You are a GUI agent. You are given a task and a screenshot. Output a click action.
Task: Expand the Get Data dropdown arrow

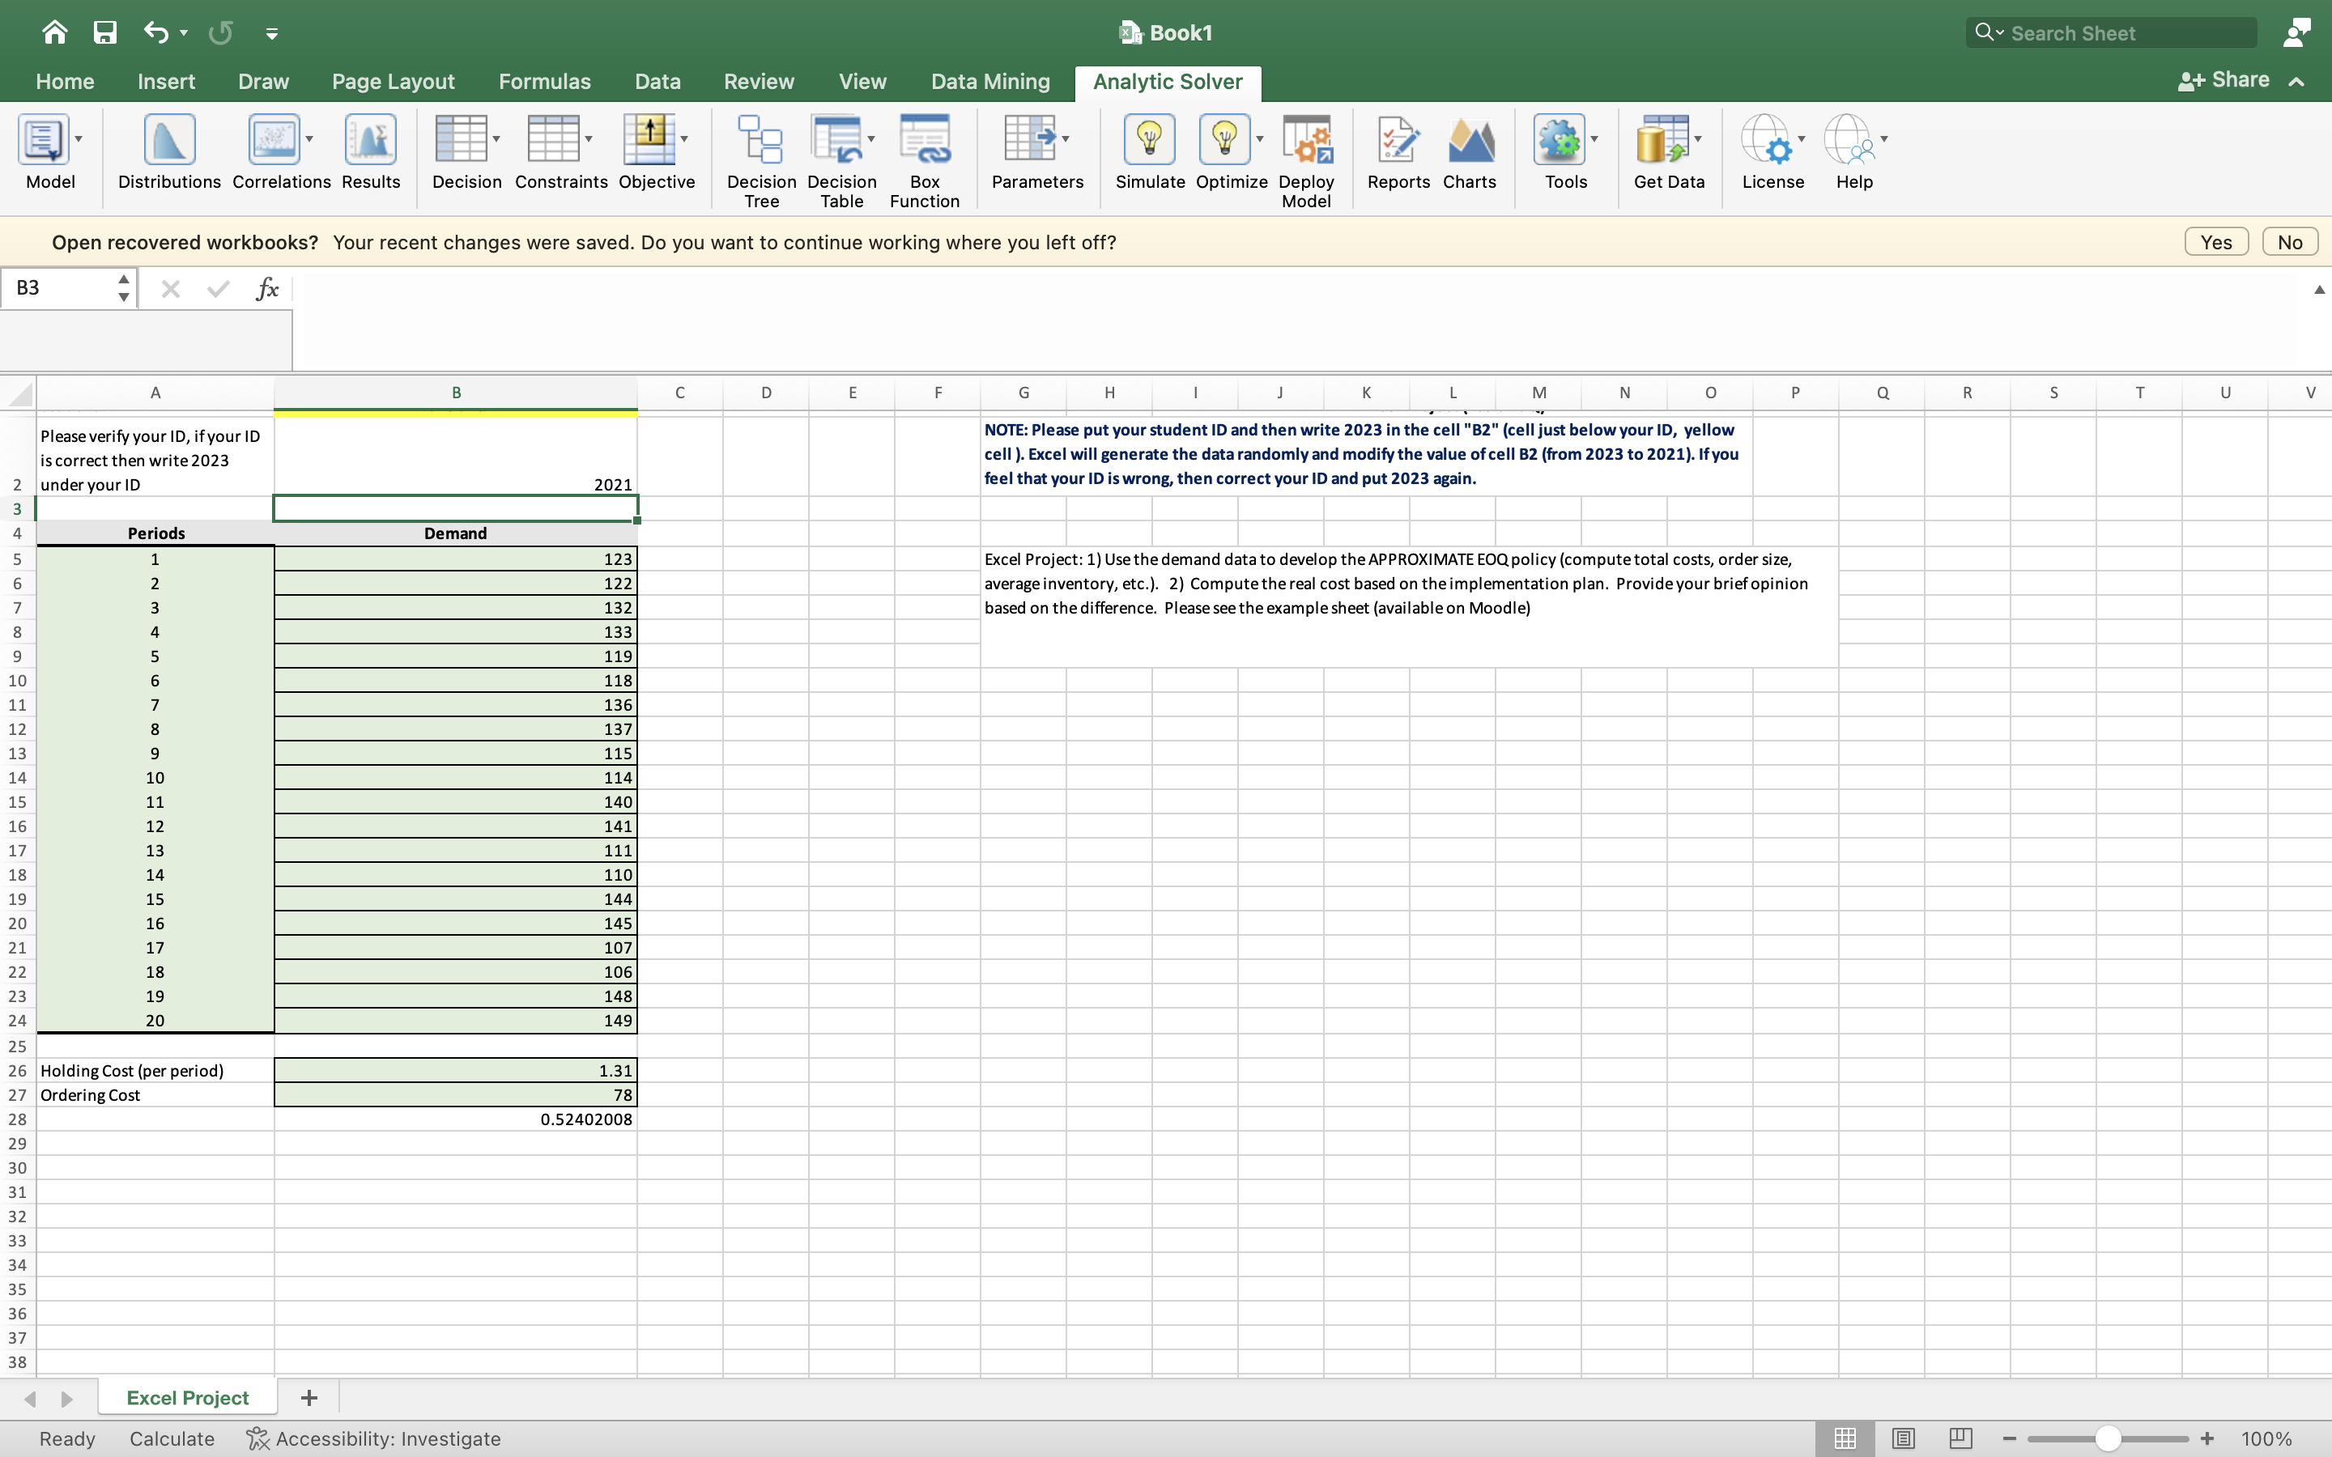(x=1698, y=138)
